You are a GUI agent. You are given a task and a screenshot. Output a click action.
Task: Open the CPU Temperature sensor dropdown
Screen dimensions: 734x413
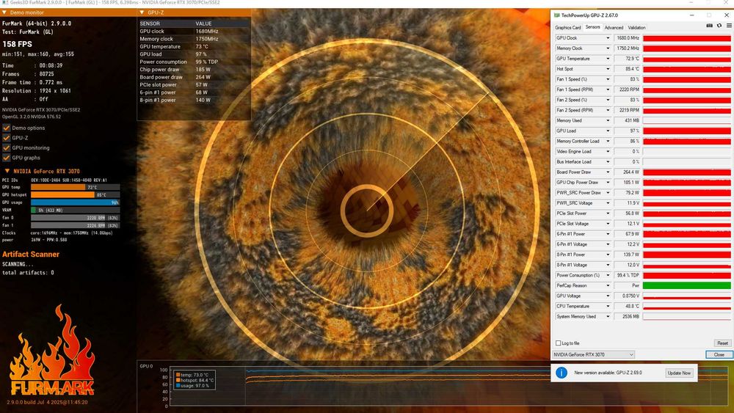(x=608, y=306)
